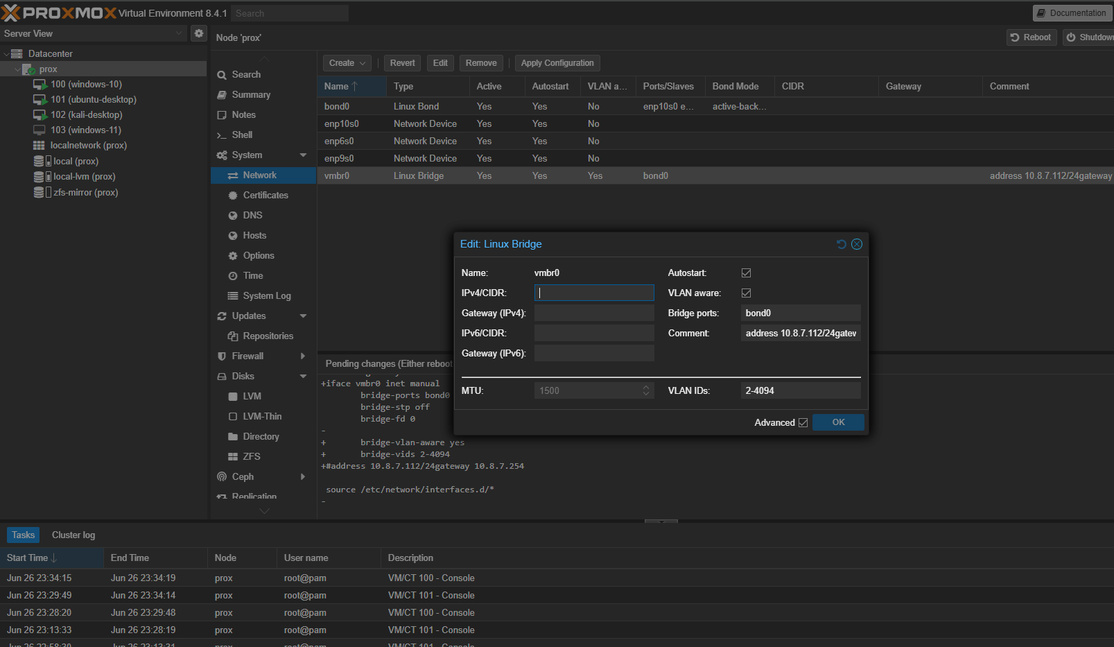
Task: Open the Shell for node prox
Action: 242,135
